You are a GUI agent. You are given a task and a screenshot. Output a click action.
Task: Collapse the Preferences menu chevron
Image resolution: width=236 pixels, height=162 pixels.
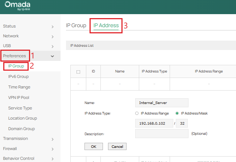pyautogui.click(x=52, y=56)
